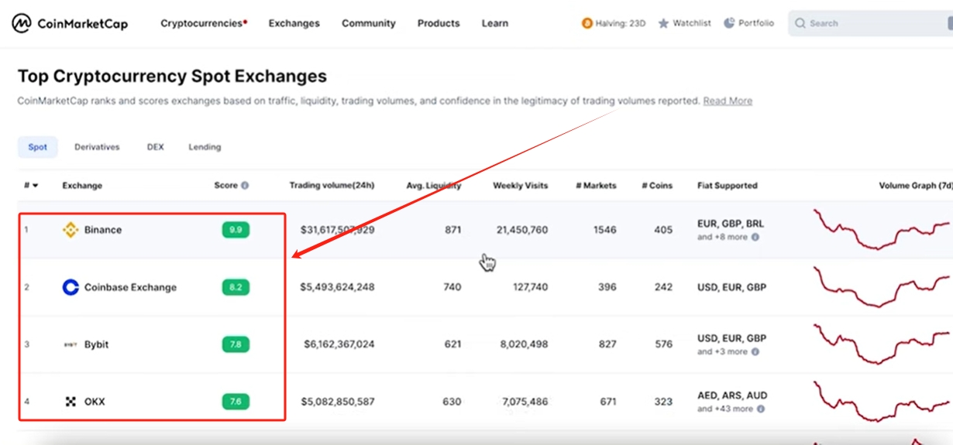Click info icon beside Bybit's +3 more
This screenshot has width=953, height=445.
tap(755, 351)
